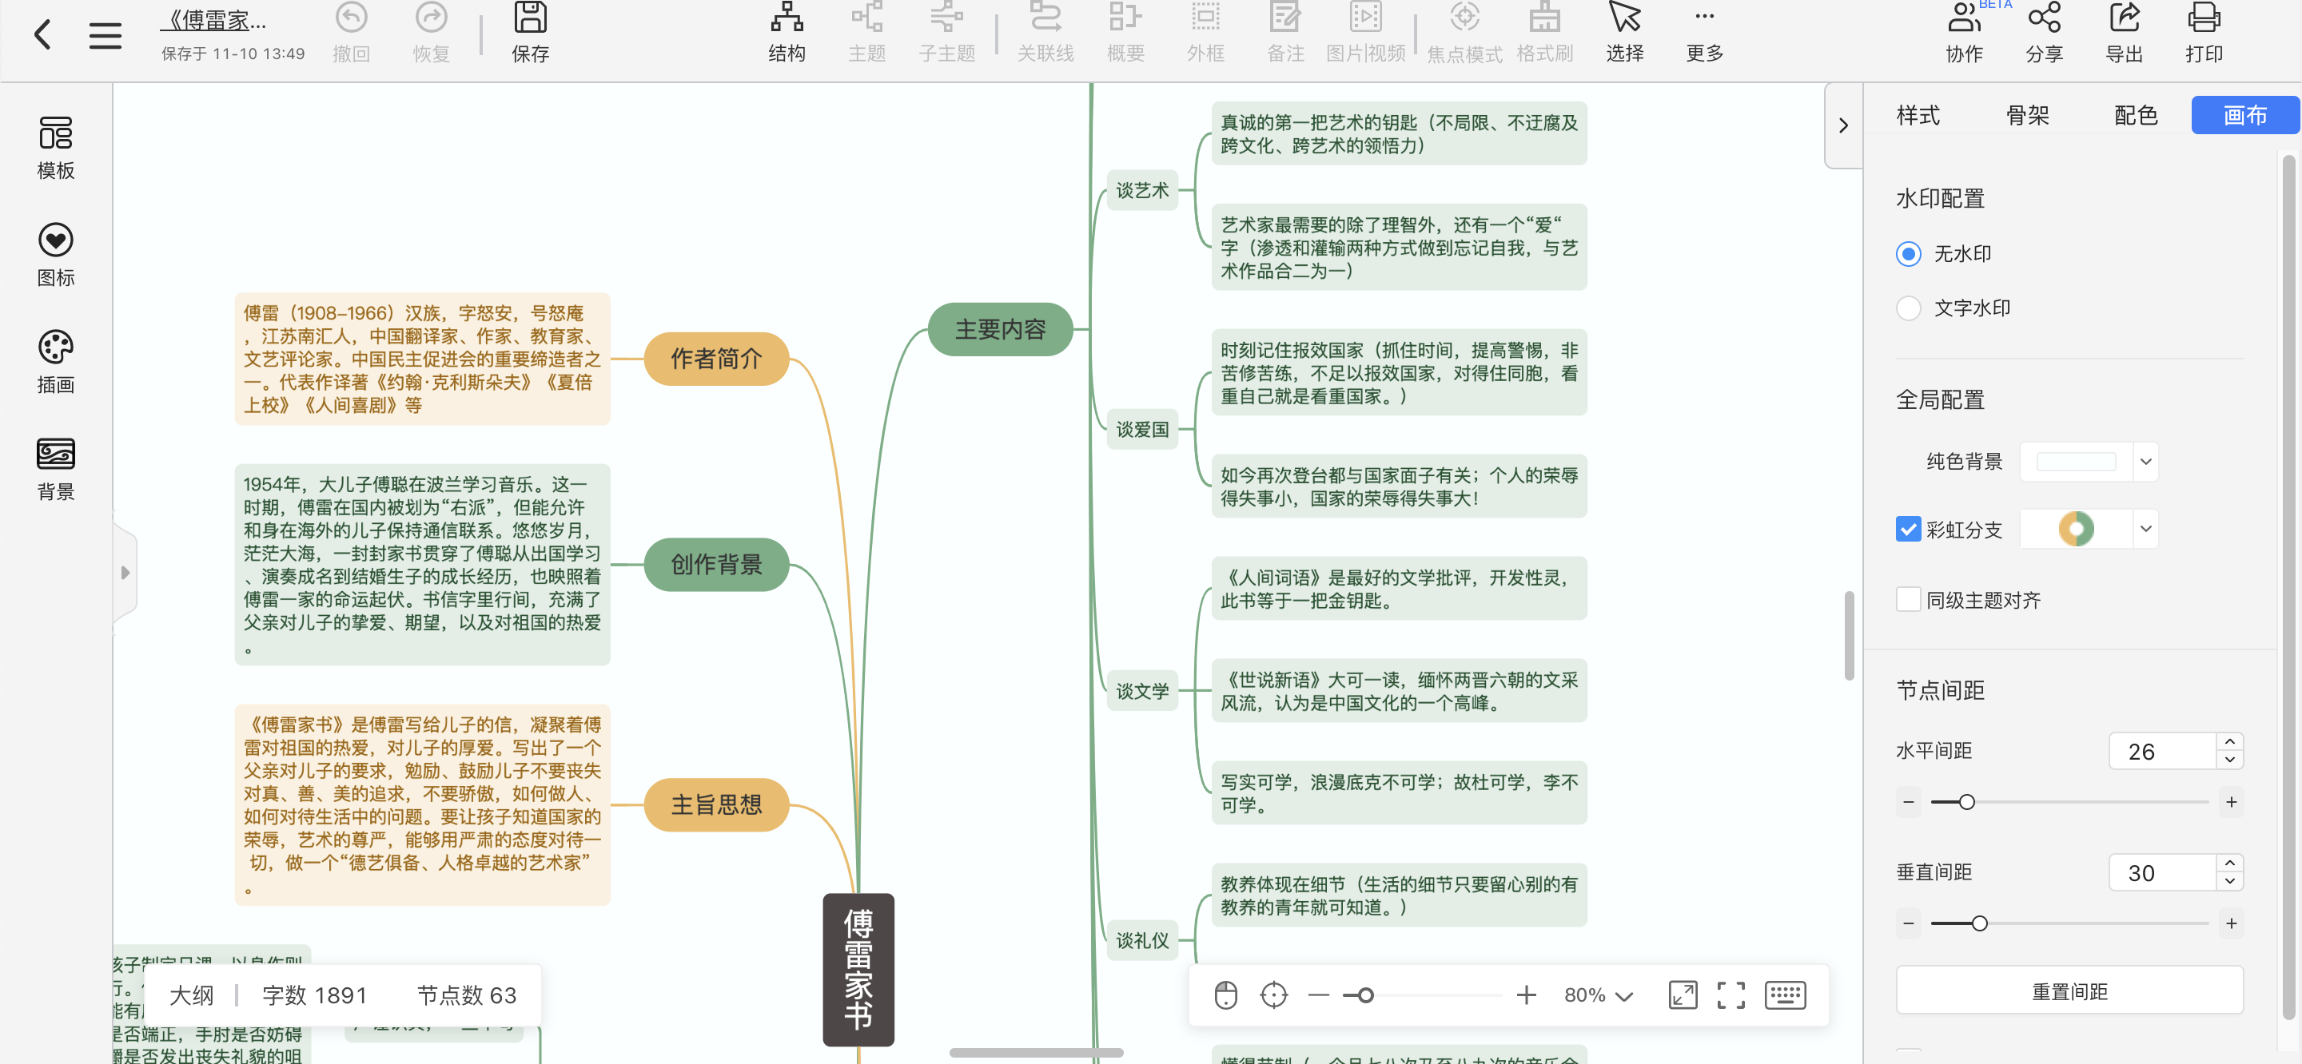The width and height of the screenshot is (2302, 1064).
Task: Check the 同级主题对齐 checkbox
Action: [1908, 598]
